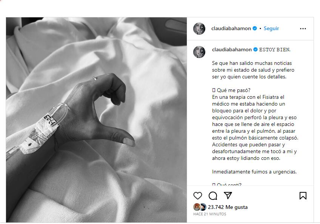Click the header profile avatar
320x224 pixels.
pyautogui.click(x=199, y=29)
